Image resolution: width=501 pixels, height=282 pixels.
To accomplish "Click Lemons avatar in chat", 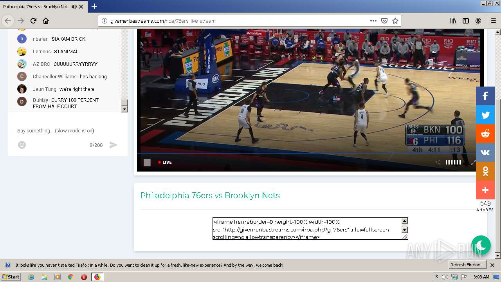I will 22,51.
